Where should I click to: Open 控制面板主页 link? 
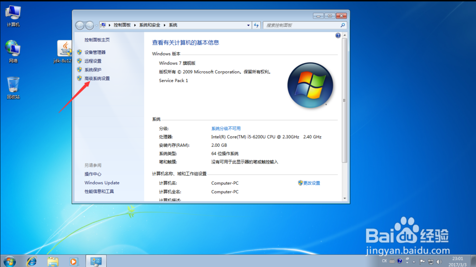[97, 40]
